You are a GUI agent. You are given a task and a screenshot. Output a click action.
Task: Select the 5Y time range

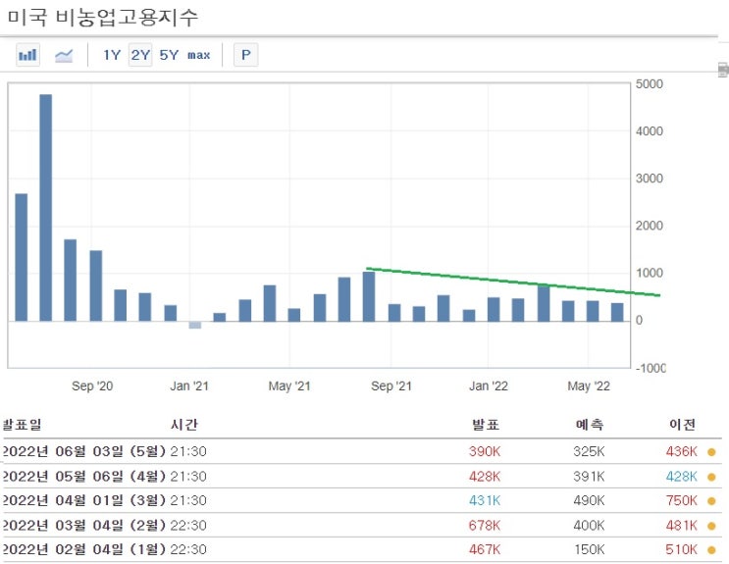[169, 55]
